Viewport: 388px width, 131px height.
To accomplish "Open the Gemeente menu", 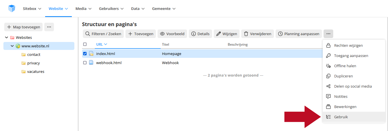I will click(x=164, y=9).
